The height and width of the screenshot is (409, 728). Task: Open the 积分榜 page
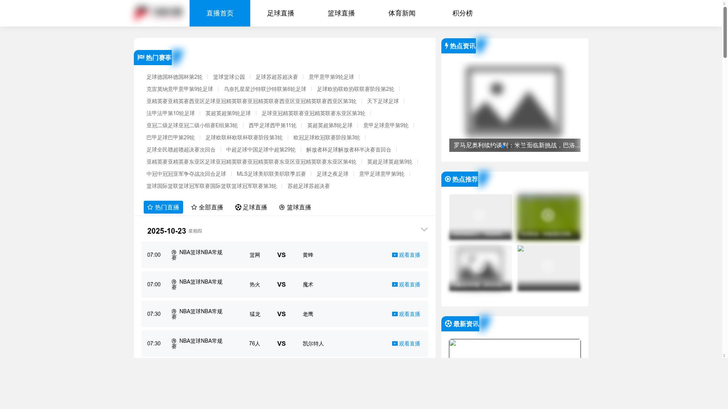coord(462,13)
